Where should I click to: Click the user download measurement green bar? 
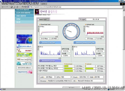(x=69, y=71)
